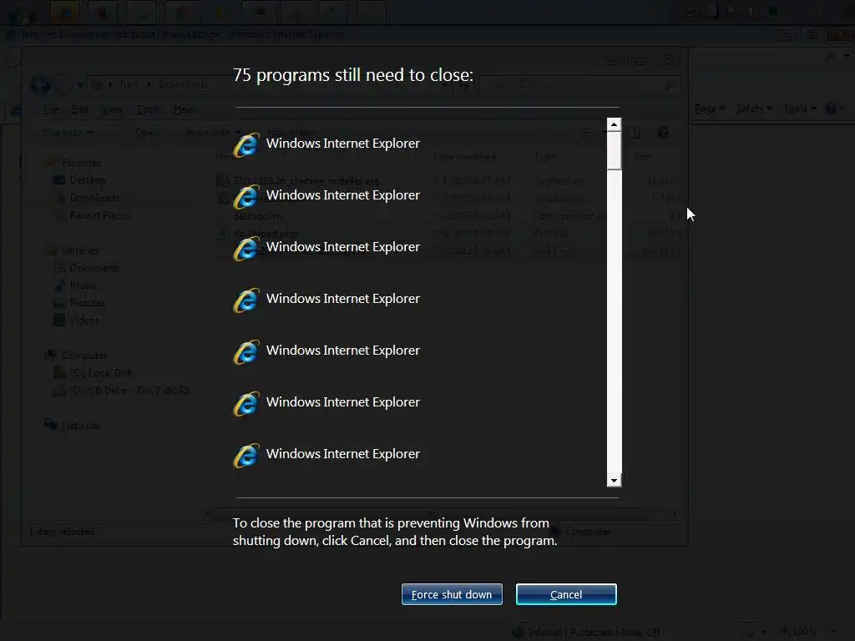Sort by Date modified column header
Screen dimensions: 855x641
pos(464,157)
